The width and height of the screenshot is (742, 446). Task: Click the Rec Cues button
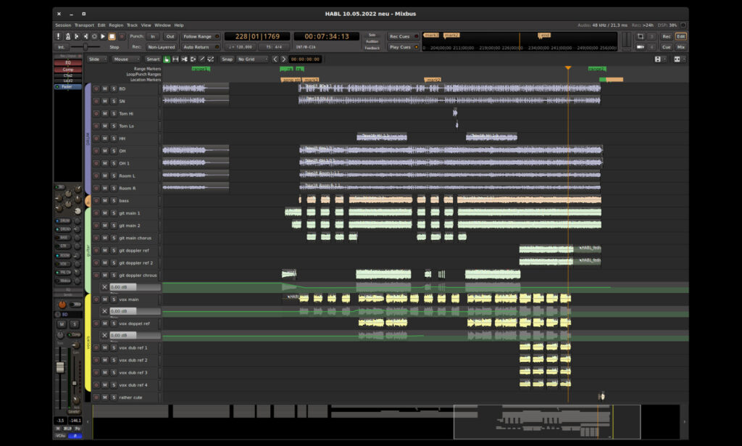(x=403, y=36)
